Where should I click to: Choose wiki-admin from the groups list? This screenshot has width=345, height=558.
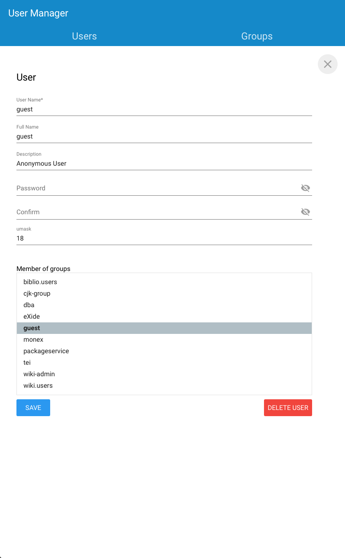(39, 374)
